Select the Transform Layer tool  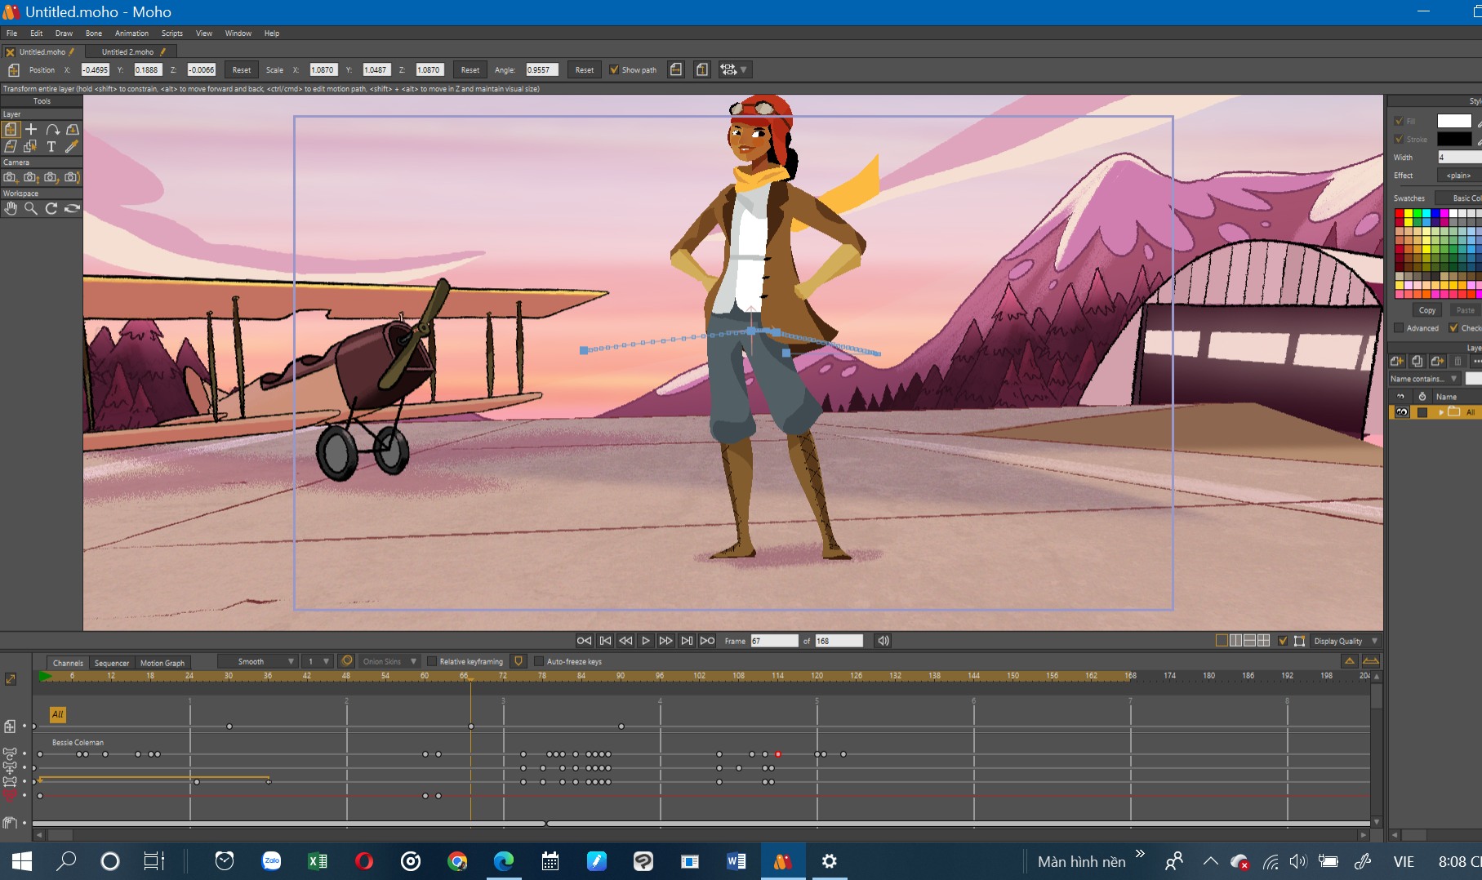point(11,129)
